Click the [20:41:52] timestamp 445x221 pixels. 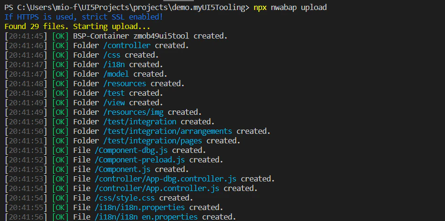pyautogui.click(x=26, y=160)
